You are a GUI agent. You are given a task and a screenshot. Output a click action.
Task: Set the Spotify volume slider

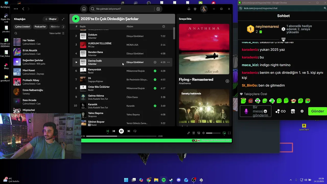(x=213, y=133)
